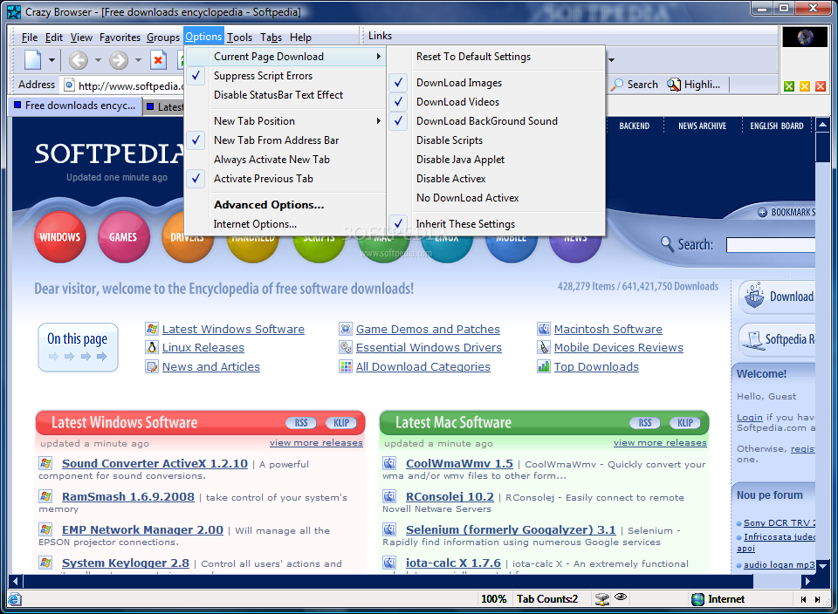Expand New Tab Position submenu
838x614 pixels.
coord(285,121)
